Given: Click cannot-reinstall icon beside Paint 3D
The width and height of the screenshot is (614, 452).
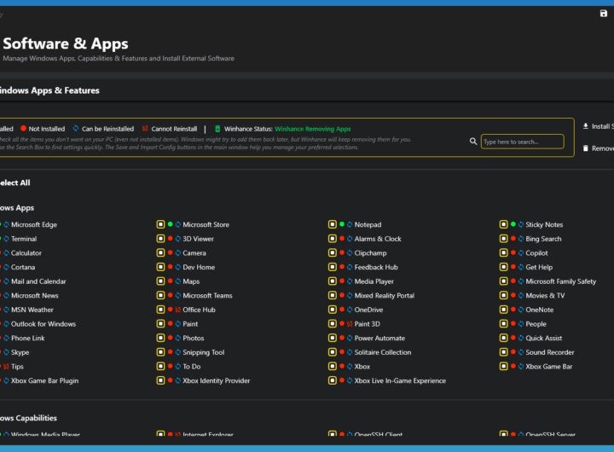Looking at the screenshot, I should (x=350, y=324).
